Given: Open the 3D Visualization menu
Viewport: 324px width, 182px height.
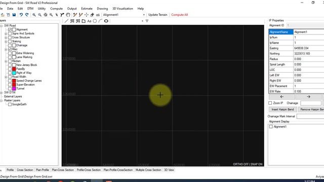Looking at the screenshot, I should [123, 9].
